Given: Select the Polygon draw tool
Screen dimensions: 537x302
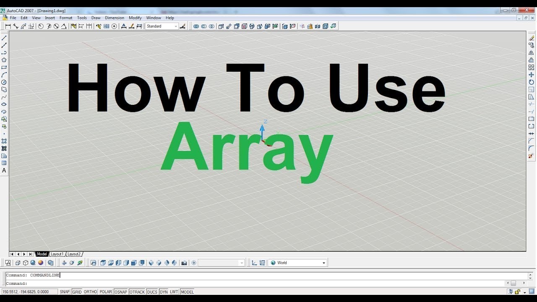Looking at the screenshot, I should [x=4, y=60].
